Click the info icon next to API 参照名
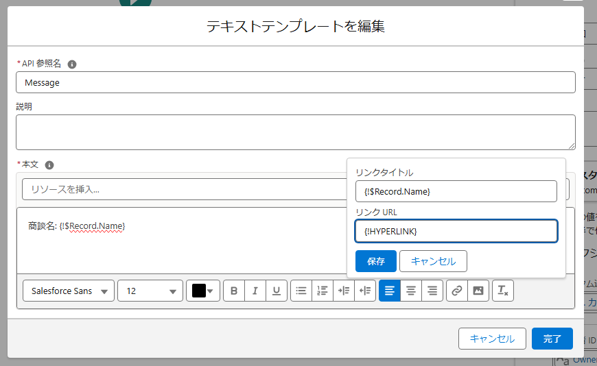The image size is (597, 366). [x=72, y=64]
